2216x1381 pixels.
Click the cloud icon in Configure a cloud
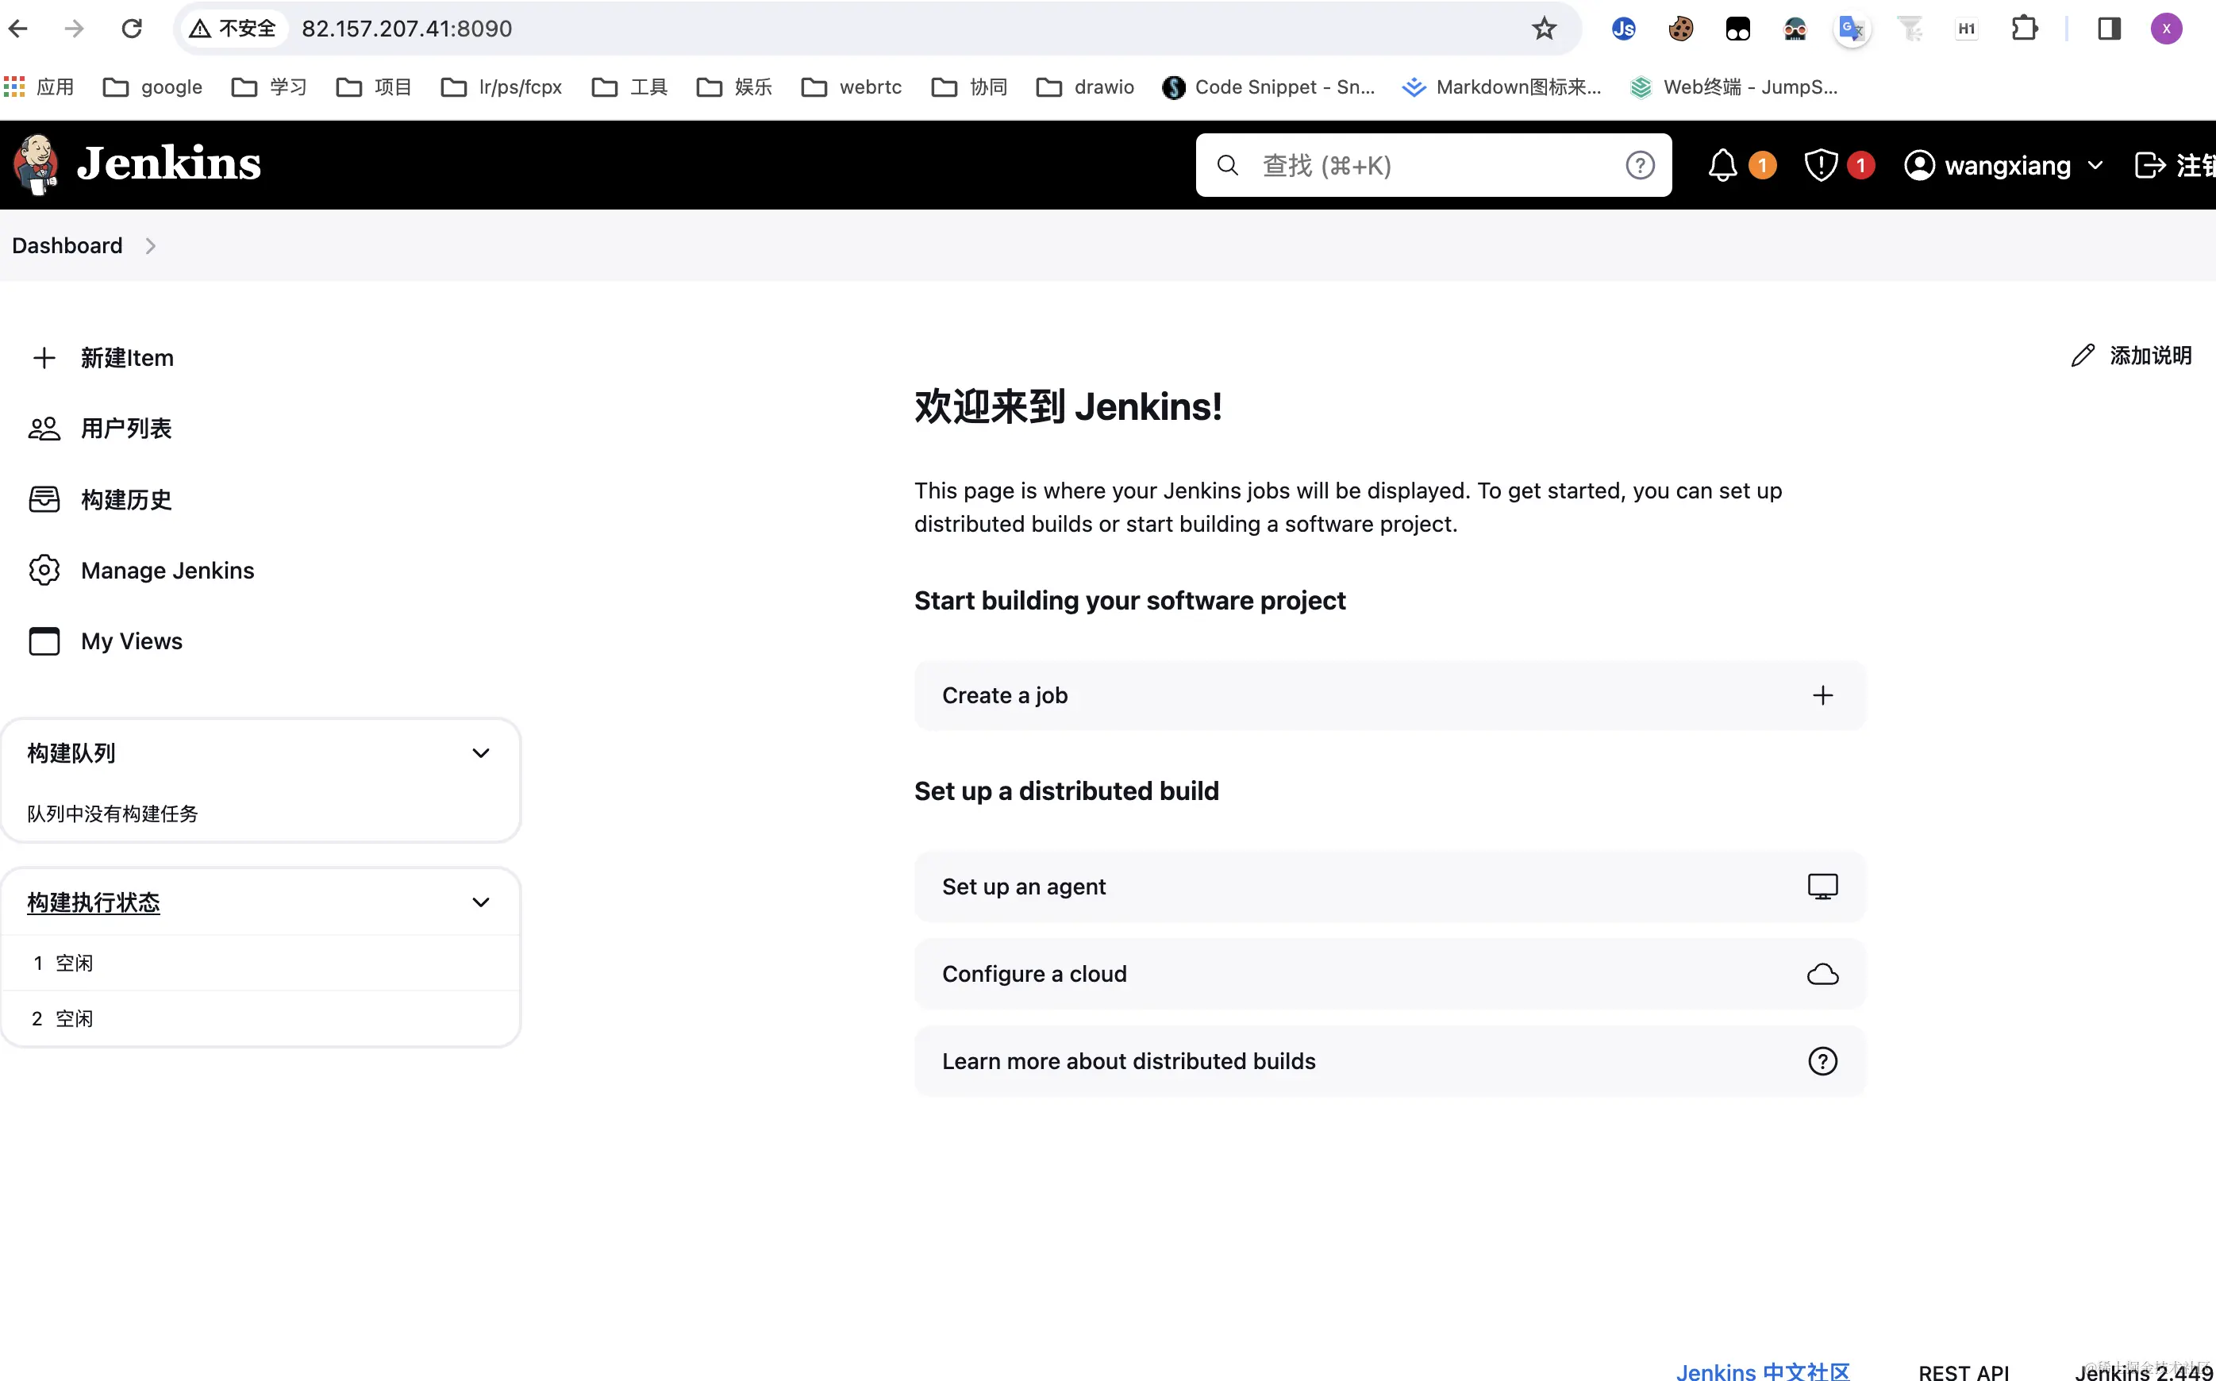click(1822, 974)
